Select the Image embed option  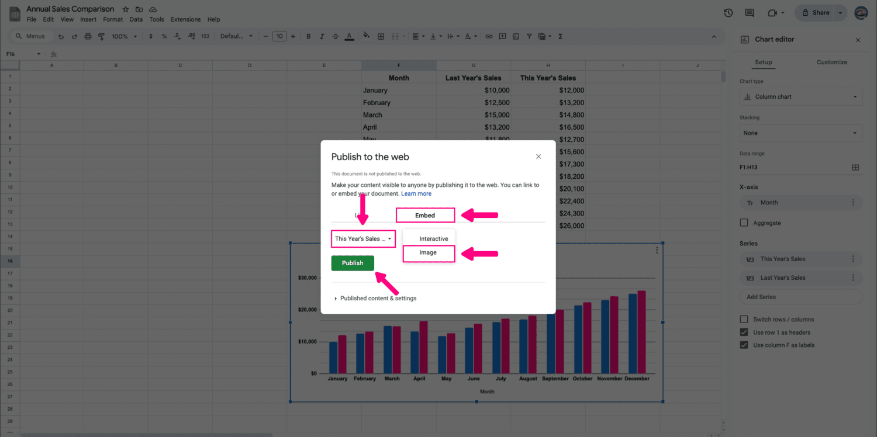pos(429,253)
